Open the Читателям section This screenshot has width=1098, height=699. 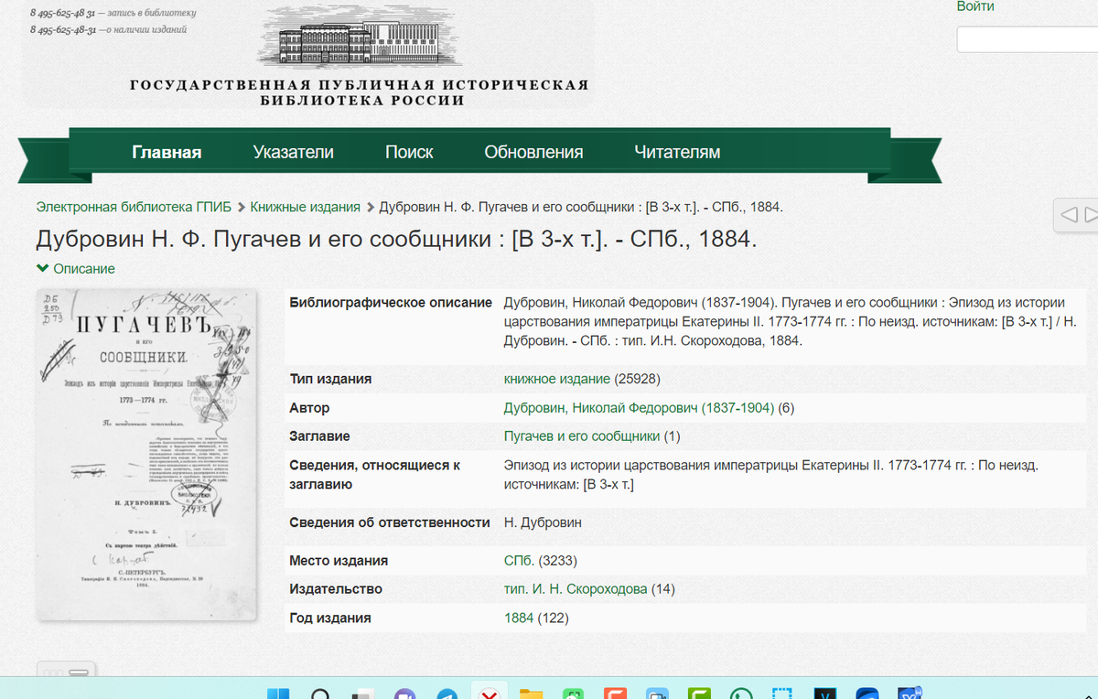[x=677, y=152]
